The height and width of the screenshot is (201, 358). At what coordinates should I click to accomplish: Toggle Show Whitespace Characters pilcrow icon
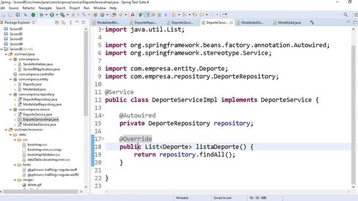[166, 15]
